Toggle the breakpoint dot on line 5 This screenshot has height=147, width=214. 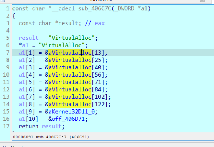pyautogui.click(x=3, y=37)
